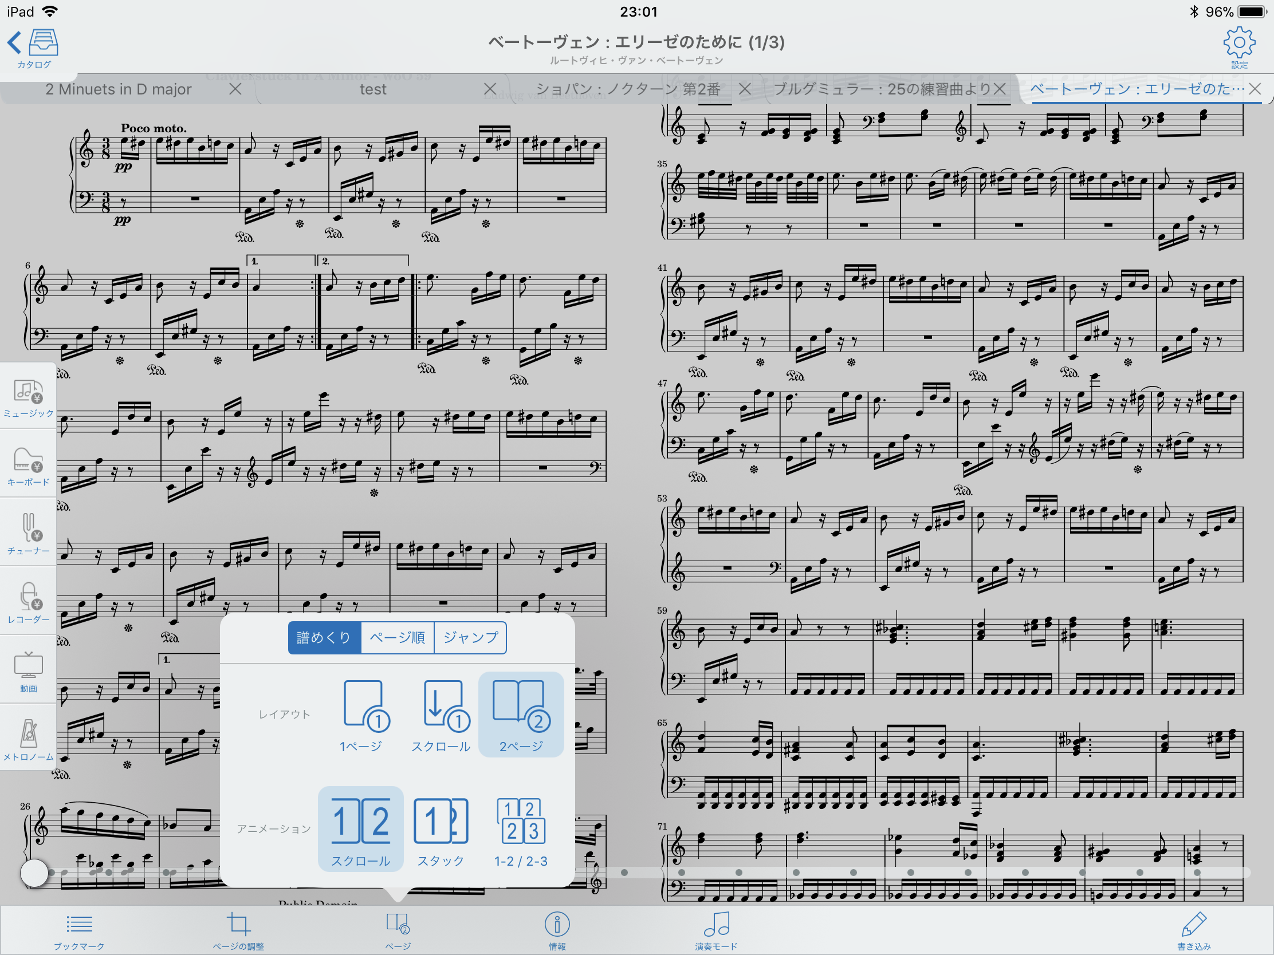The height and width of the screenshot is (955, 1274).
Task: Tap the アニメーション label in popup
Action: [x=274, y=829]
